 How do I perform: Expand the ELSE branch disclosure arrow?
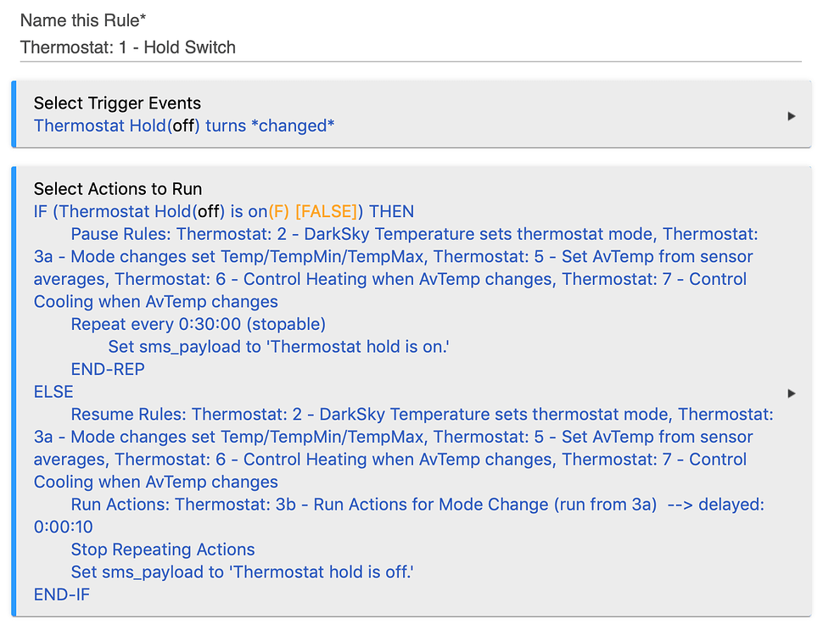[792, 393]
